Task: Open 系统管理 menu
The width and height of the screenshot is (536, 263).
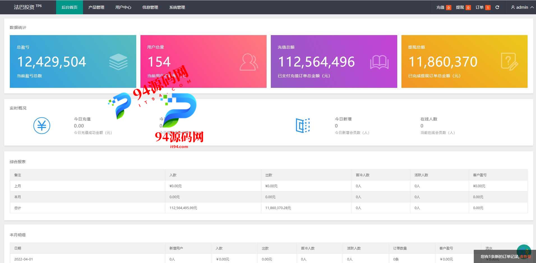Action: coord(177,7)
